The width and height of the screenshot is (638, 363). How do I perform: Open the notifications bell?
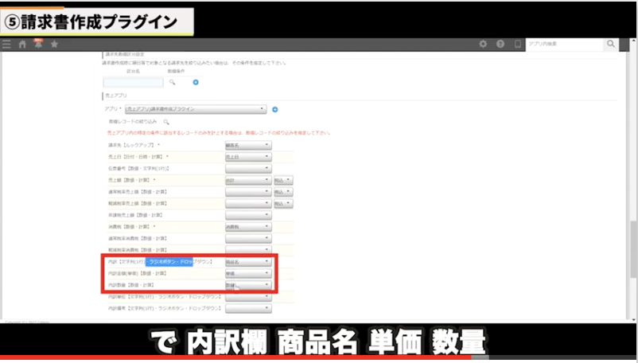click(x=37, y=44)
